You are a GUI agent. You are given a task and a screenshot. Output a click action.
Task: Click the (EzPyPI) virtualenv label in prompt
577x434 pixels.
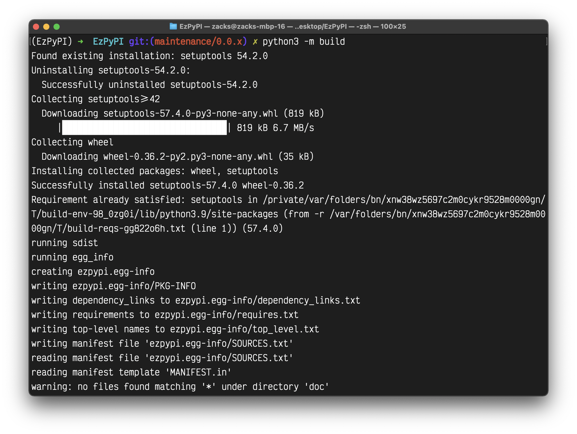(52, 42)
